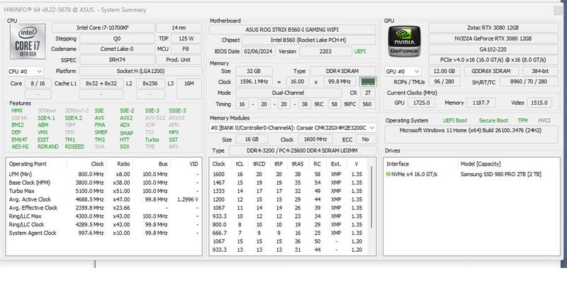This screenshot has height=302, width=567.
Task: Click the SSSE-3 feature label
Action: point(177,110)
